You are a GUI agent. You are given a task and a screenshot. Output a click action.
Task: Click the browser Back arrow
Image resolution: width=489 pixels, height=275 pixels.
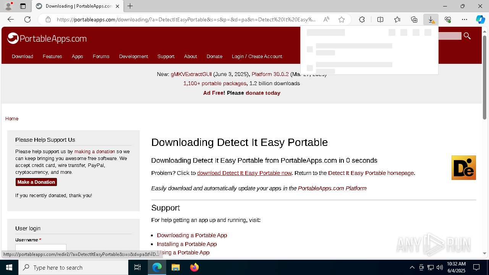click(x=11, y=19)
